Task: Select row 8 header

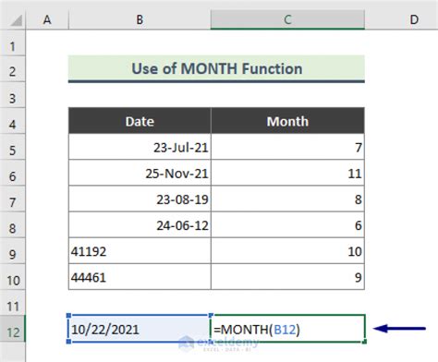Action: tap(13, 225)
